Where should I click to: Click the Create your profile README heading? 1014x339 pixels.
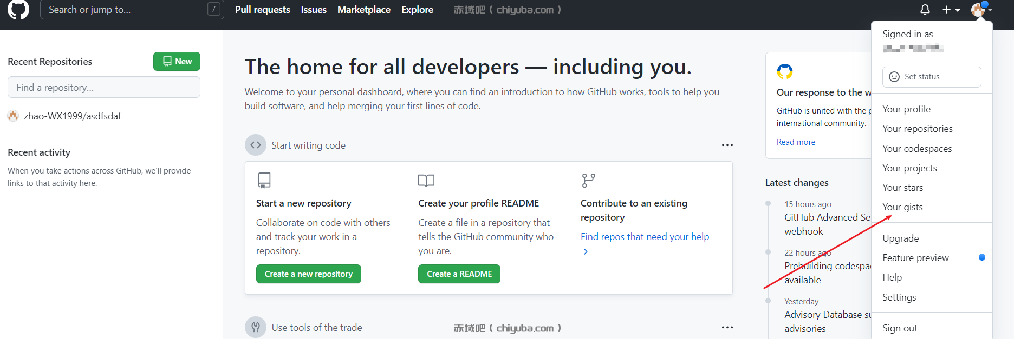tap(478, 203)
